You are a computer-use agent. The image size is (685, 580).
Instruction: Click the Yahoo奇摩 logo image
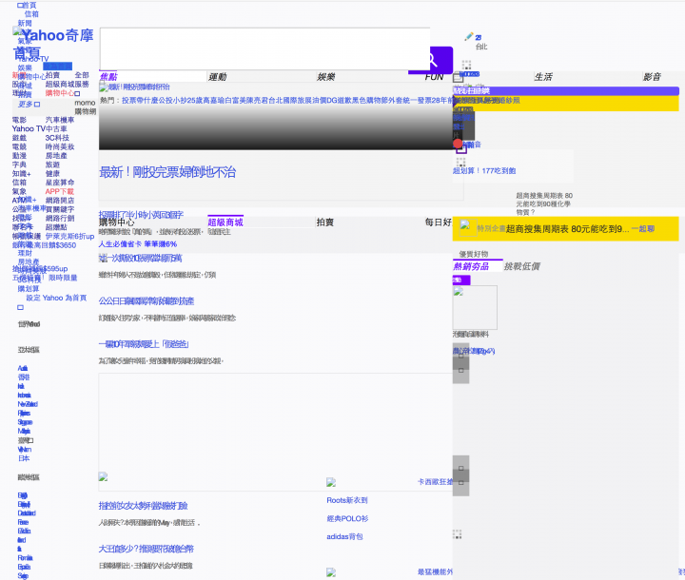53,44
